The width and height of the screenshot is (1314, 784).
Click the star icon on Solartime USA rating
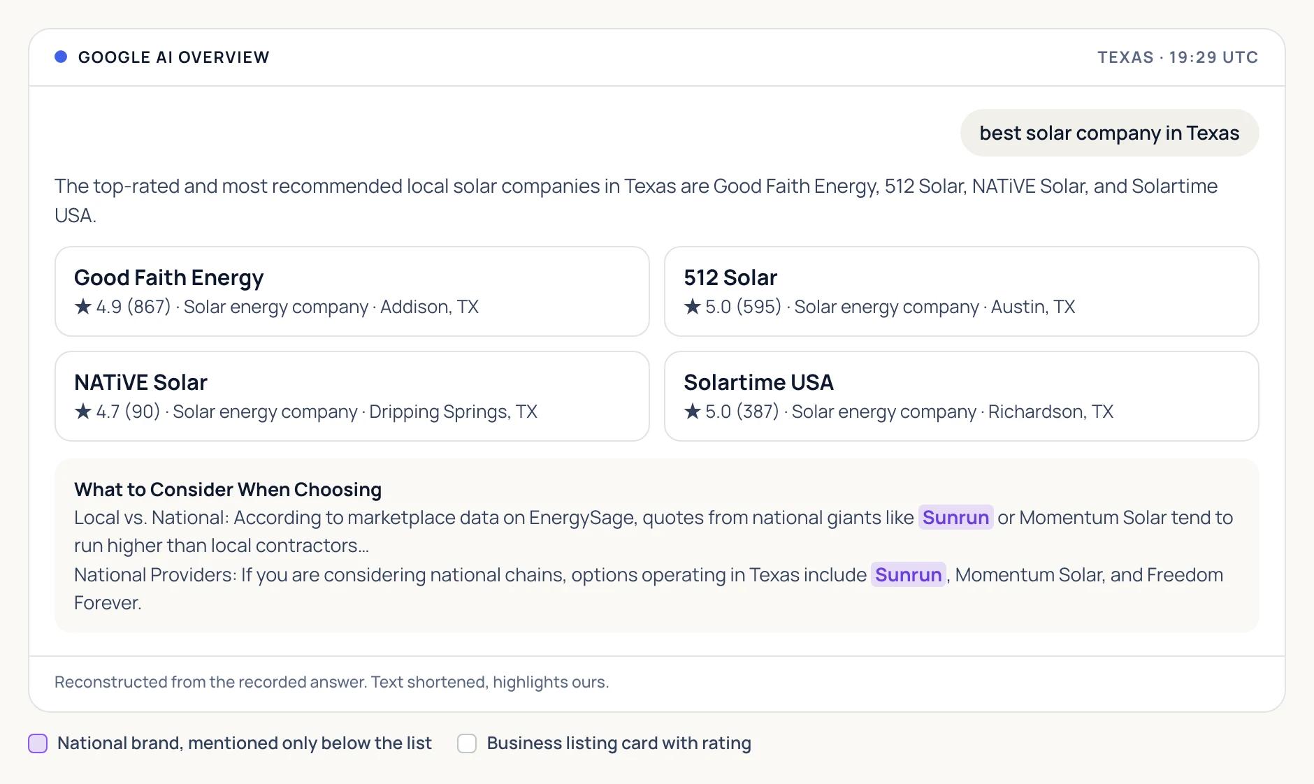[693, 411]
